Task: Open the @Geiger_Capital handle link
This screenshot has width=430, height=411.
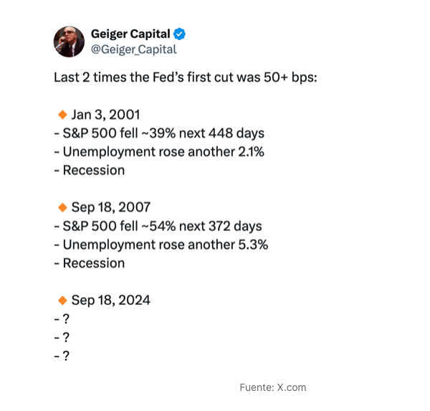Action: (x=133, y=49)
